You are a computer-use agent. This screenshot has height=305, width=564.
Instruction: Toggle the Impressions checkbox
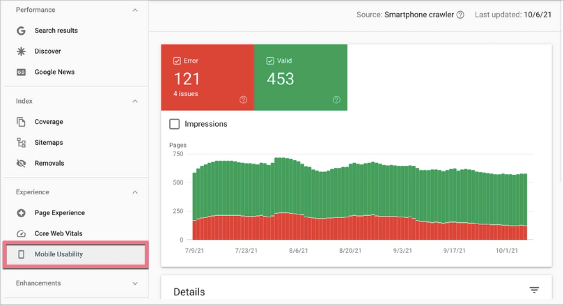coord(174,124)
